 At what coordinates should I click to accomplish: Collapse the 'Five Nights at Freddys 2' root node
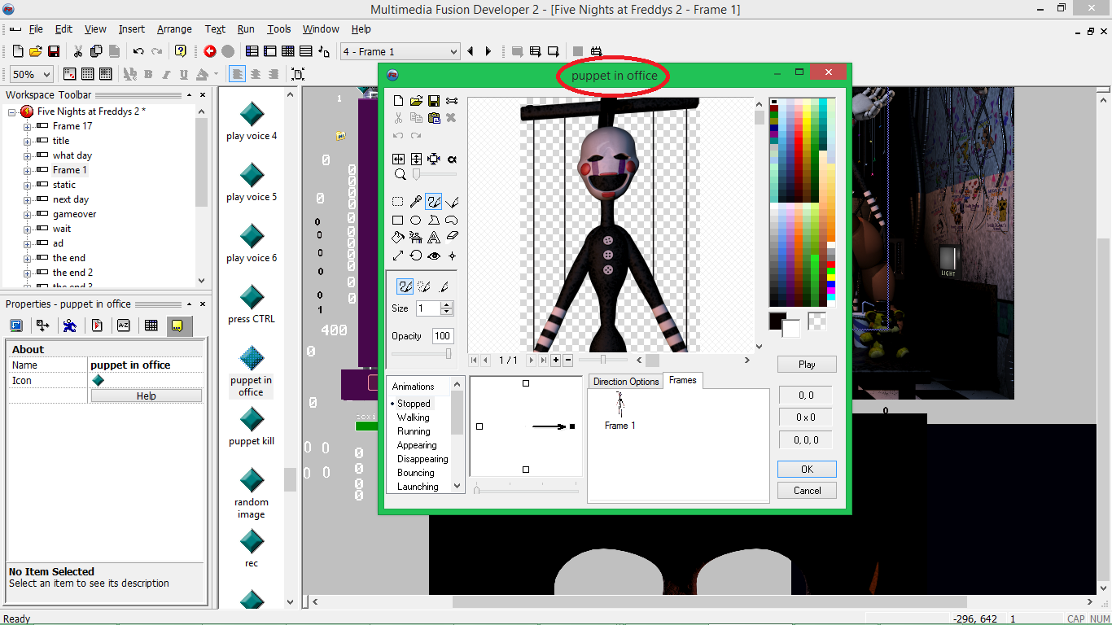[12, 111]
